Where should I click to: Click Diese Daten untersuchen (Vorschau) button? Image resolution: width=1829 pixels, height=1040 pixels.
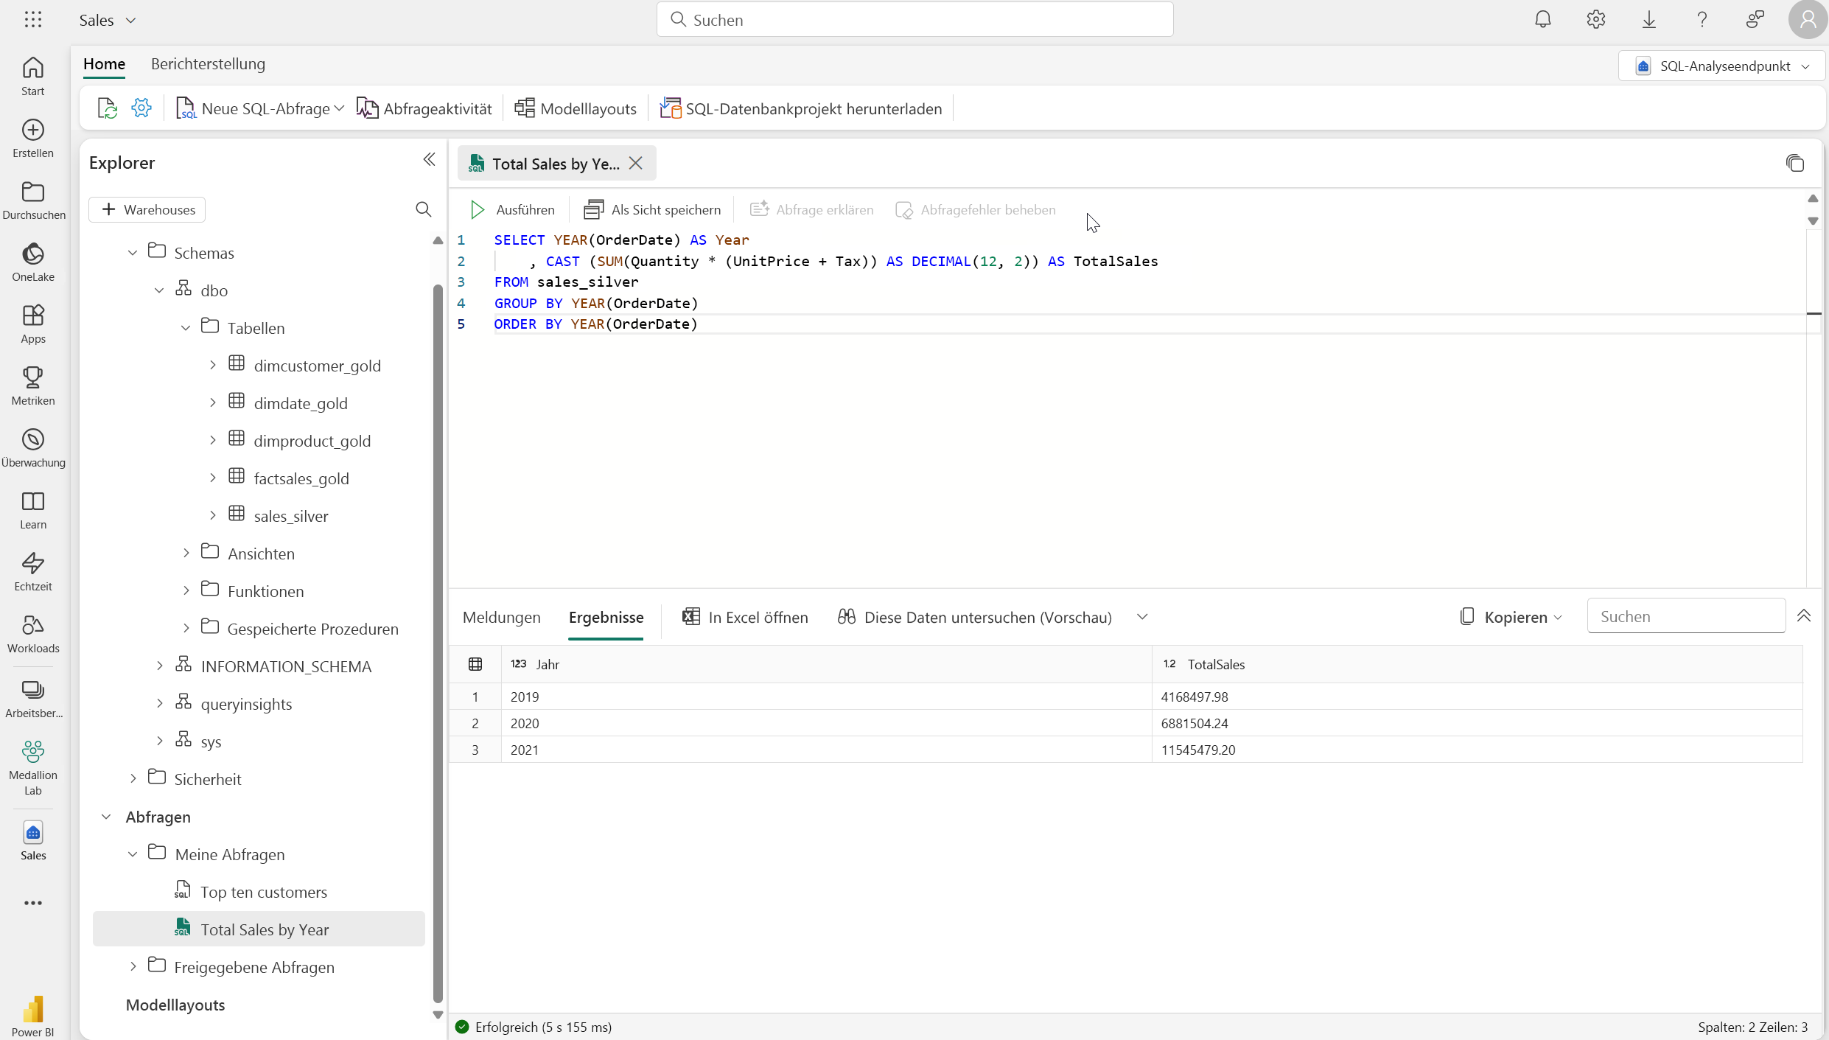pyautogui.click(x=987, y=617)
